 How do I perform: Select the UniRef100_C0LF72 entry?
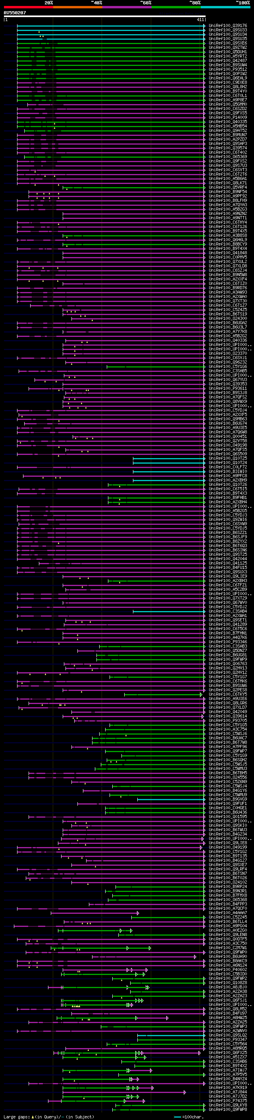[x=228, y=467]
